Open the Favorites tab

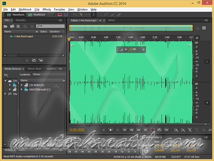coord(21,20)
